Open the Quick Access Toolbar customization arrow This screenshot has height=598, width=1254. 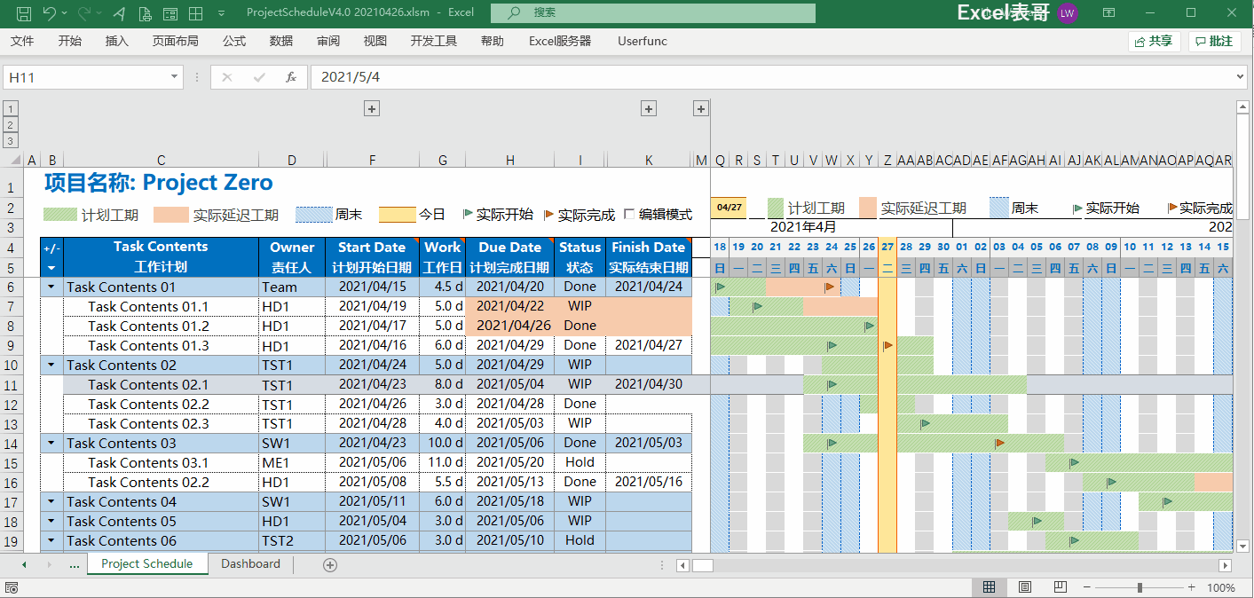tap(221, 13)
